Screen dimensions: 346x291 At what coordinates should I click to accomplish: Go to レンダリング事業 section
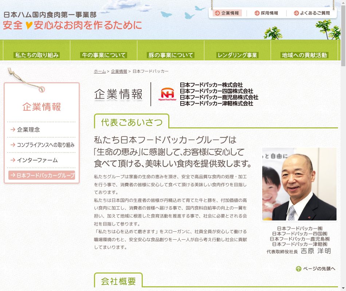(237, 55)
